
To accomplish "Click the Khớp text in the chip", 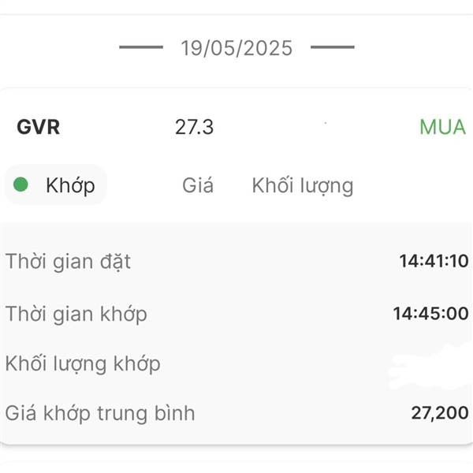I will point(70,186).
